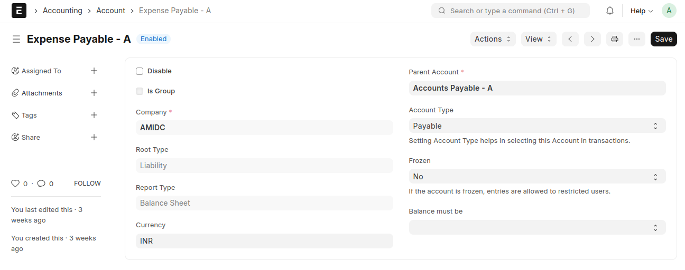Screen dimensions: 685x270
Task: Open the Actions menu
Action: pos(493,39)
